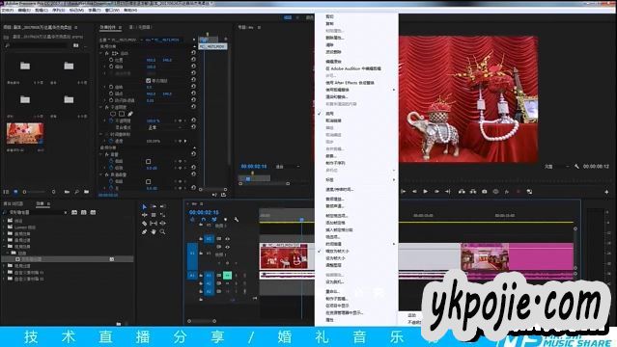Toggle the timeline snap magnet icon
This screenshot has height=347, width=617.
pyautogui.click(x=203, y=219)
